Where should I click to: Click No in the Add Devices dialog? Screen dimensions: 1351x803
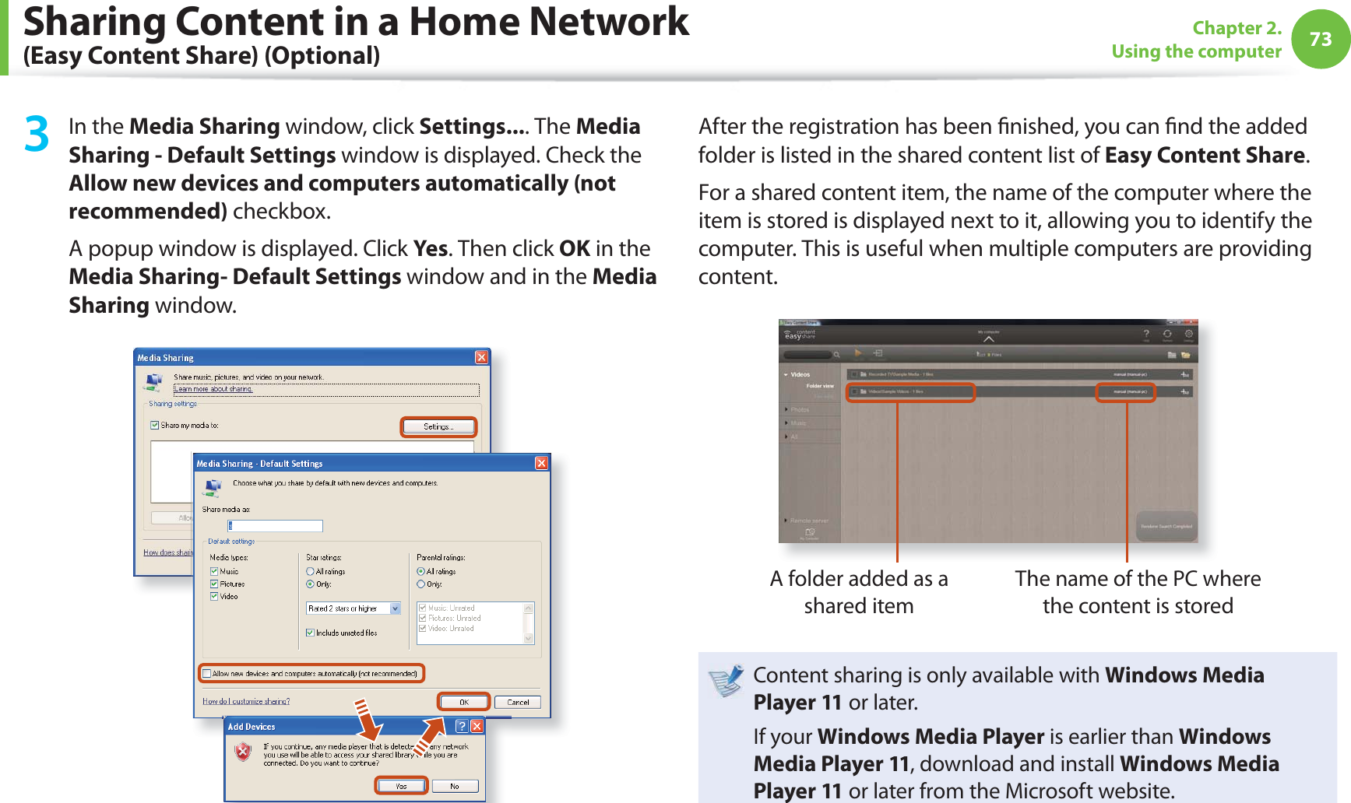point(455,786)
